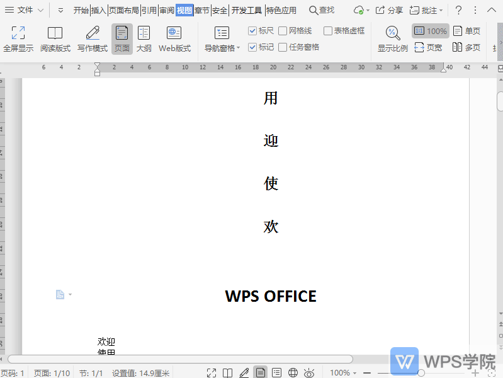Click the status bar writing mode pencil
The width and height of the screenshot is (503, 378).
[x=244, y=372]
